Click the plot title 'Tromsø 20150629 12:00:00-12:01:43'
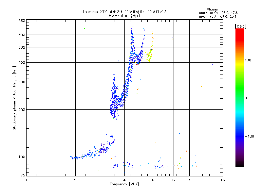The image size is (262, 196). [x=124, y=11]
